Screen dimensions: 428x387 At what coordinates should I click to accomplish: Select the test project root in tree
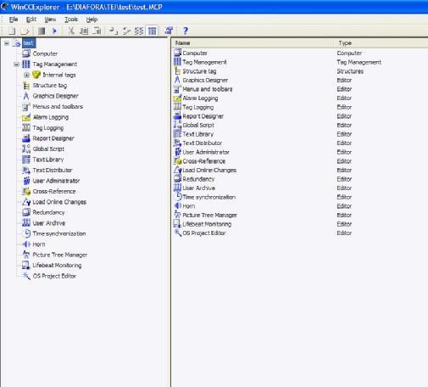pyautogui.click(x=28, y=43)
